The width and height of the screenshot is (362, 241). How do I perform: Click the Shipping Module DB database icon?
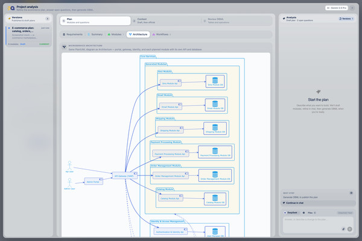[215, 128]
